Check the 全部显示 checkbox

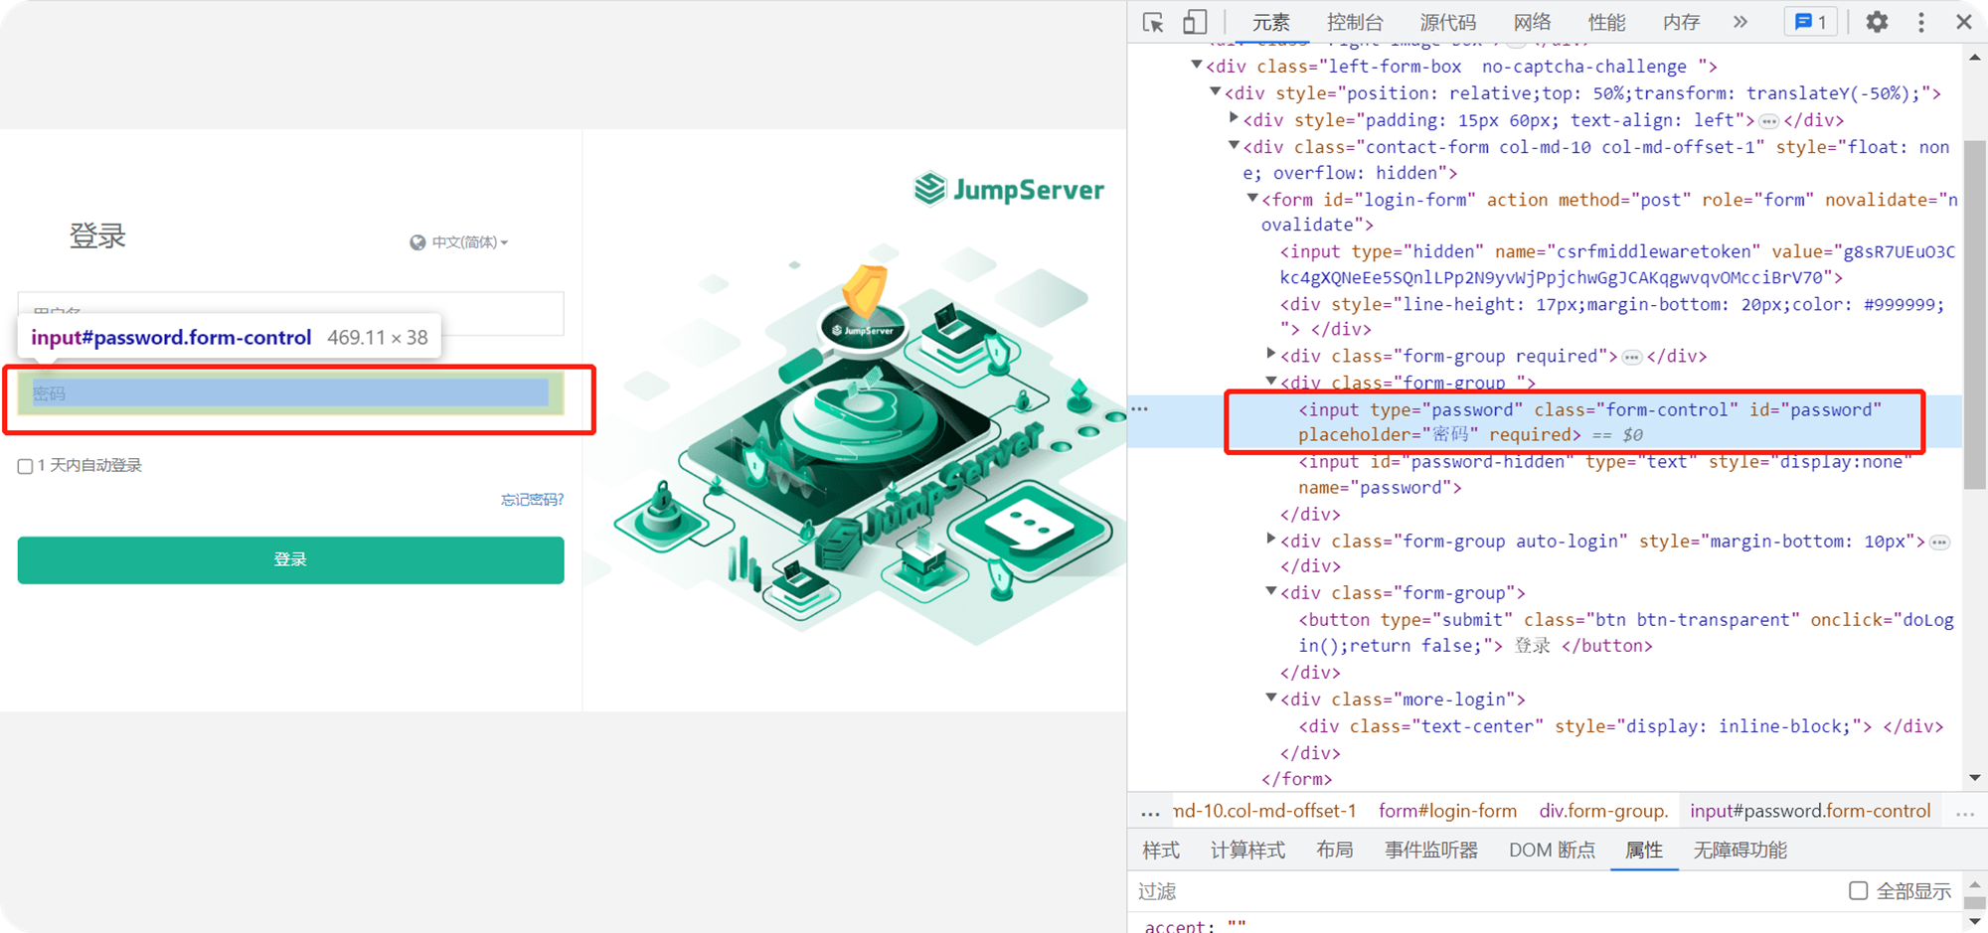point(1858,890)
